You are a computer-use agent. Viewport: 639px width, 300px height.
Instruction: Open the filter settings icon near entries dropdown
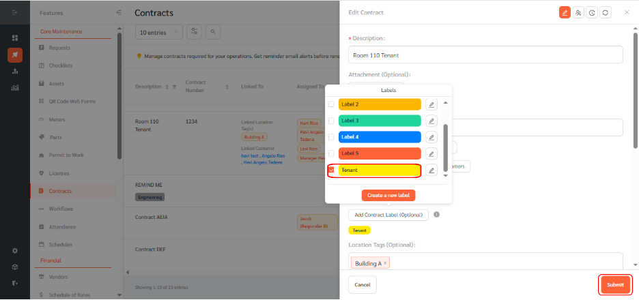pyautogui.click(x=195, y=31)
